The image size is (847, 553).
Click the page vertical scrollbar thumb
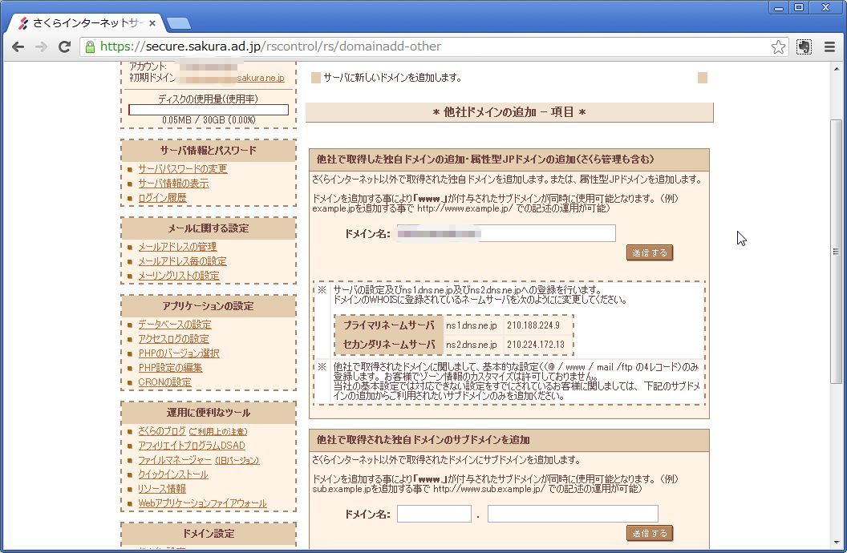coord(836,251)
